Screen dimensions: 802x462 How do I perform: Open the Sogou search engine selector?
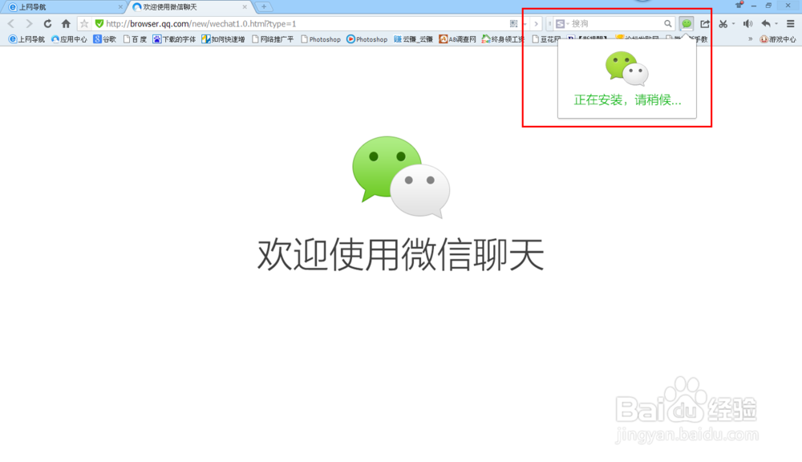click(x=563, y=23)
